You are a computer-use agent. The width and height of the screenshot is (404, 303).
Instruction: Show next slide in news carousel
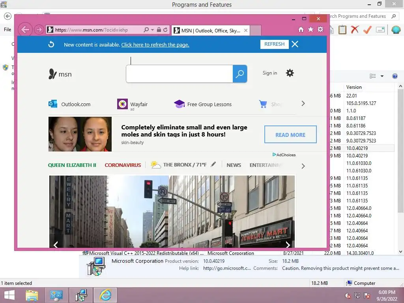point(288,244)
